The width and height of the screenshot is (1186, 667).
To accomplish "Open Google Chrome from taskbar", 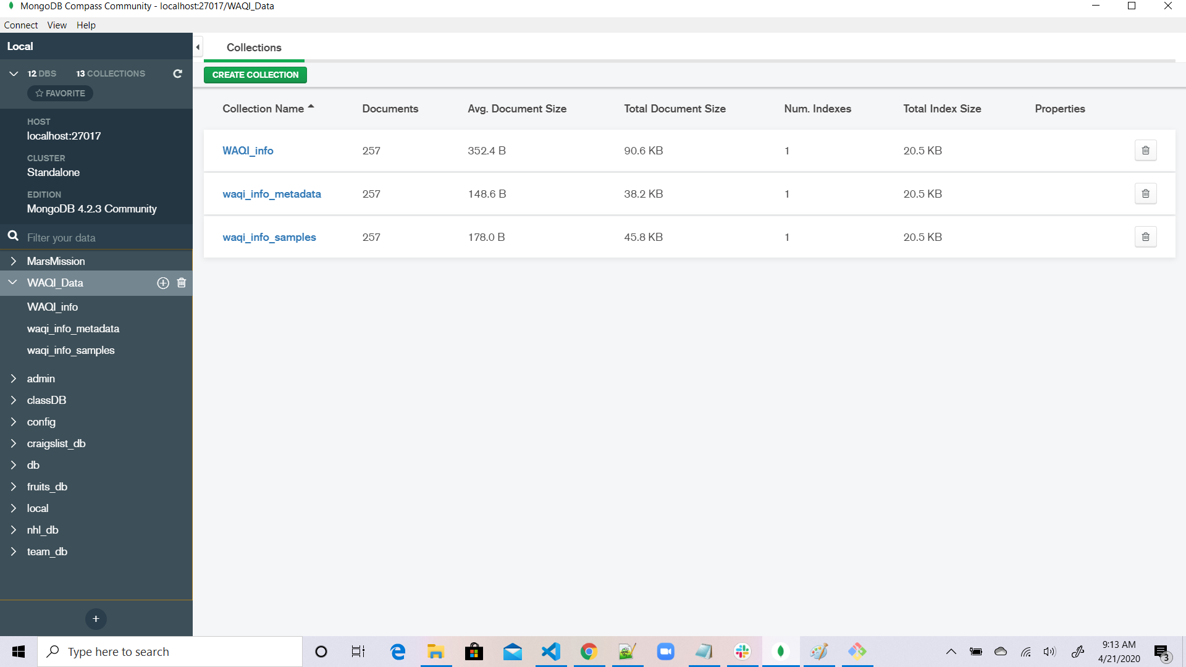I will [589, 652].
